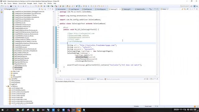
Task: Open the Search tab in bottom panel
Action: (x=84, y=79)
